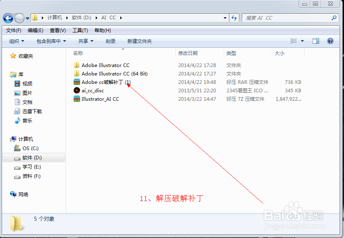This screenshot has height=238, width=344.
Task: Open 学习 (E:) drive in sidebar
Action: (32, 167)
